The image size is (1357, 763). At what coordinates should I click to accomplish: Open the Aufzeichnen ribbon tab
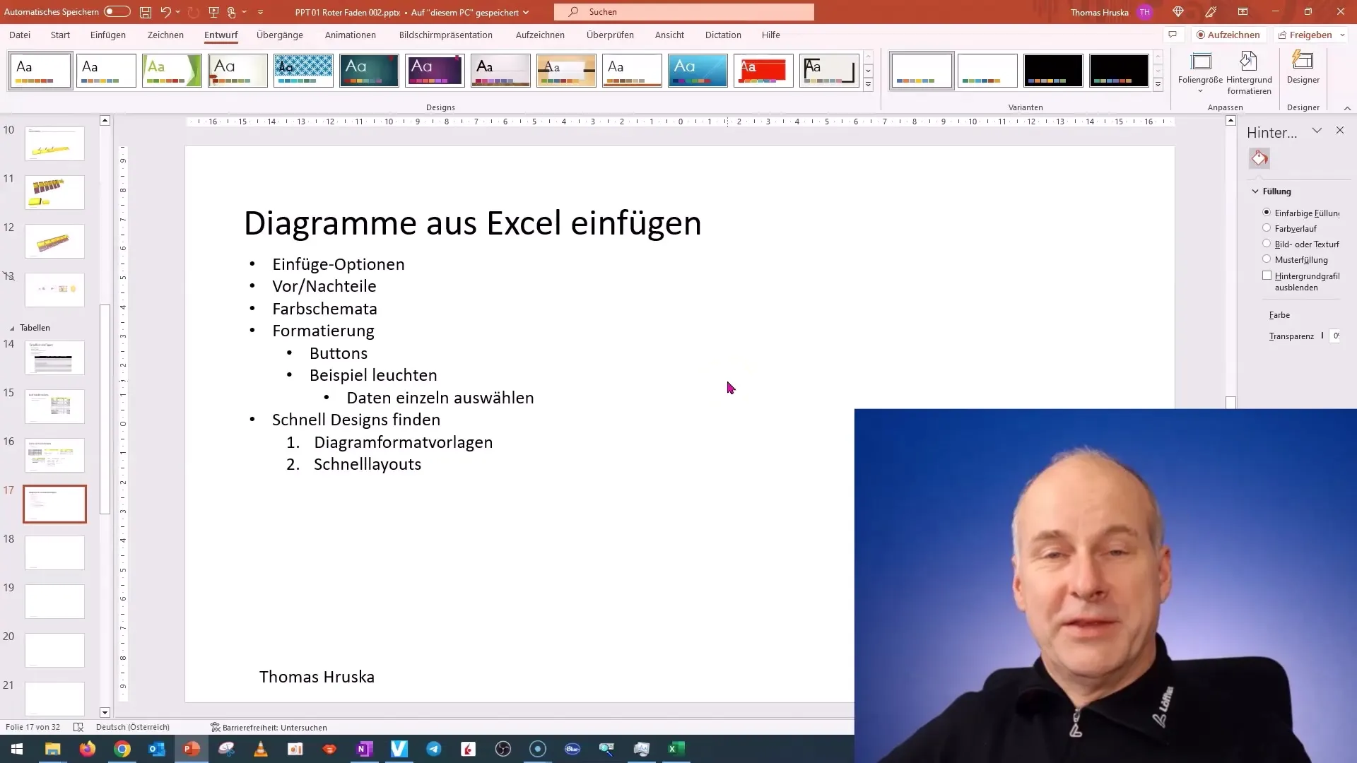pyautogui.click(x=541, y=35)
